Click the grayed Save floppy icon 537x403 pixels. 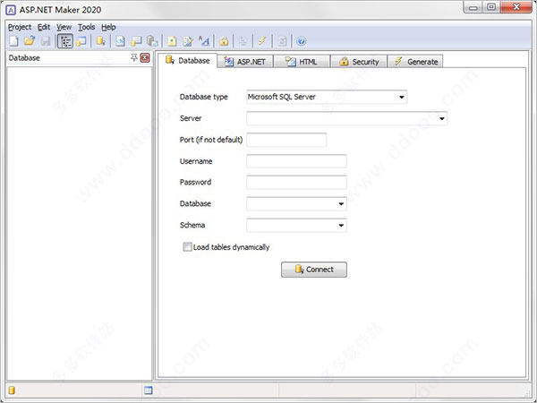coord(46,41)
